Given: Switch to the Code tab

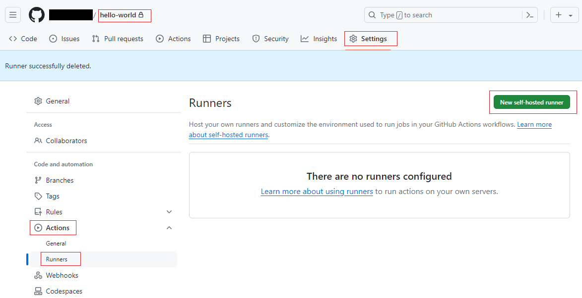Looking at the screenshot, I should [23, 39].
